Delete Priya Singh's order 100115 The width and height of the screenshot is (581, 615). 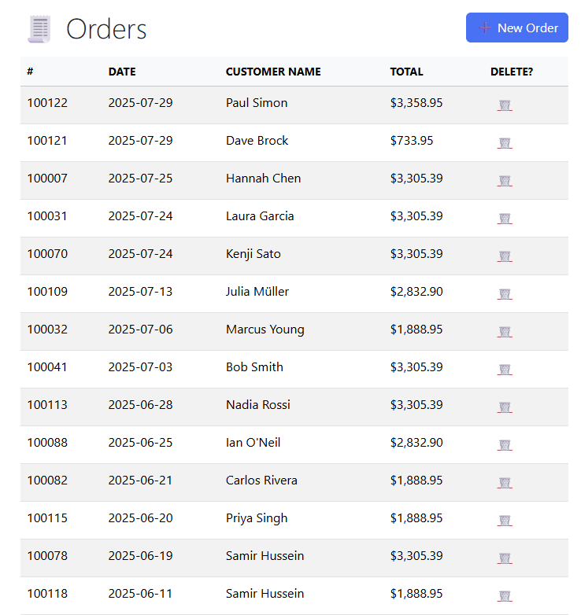pyautogui.click(x=505, y=521)
